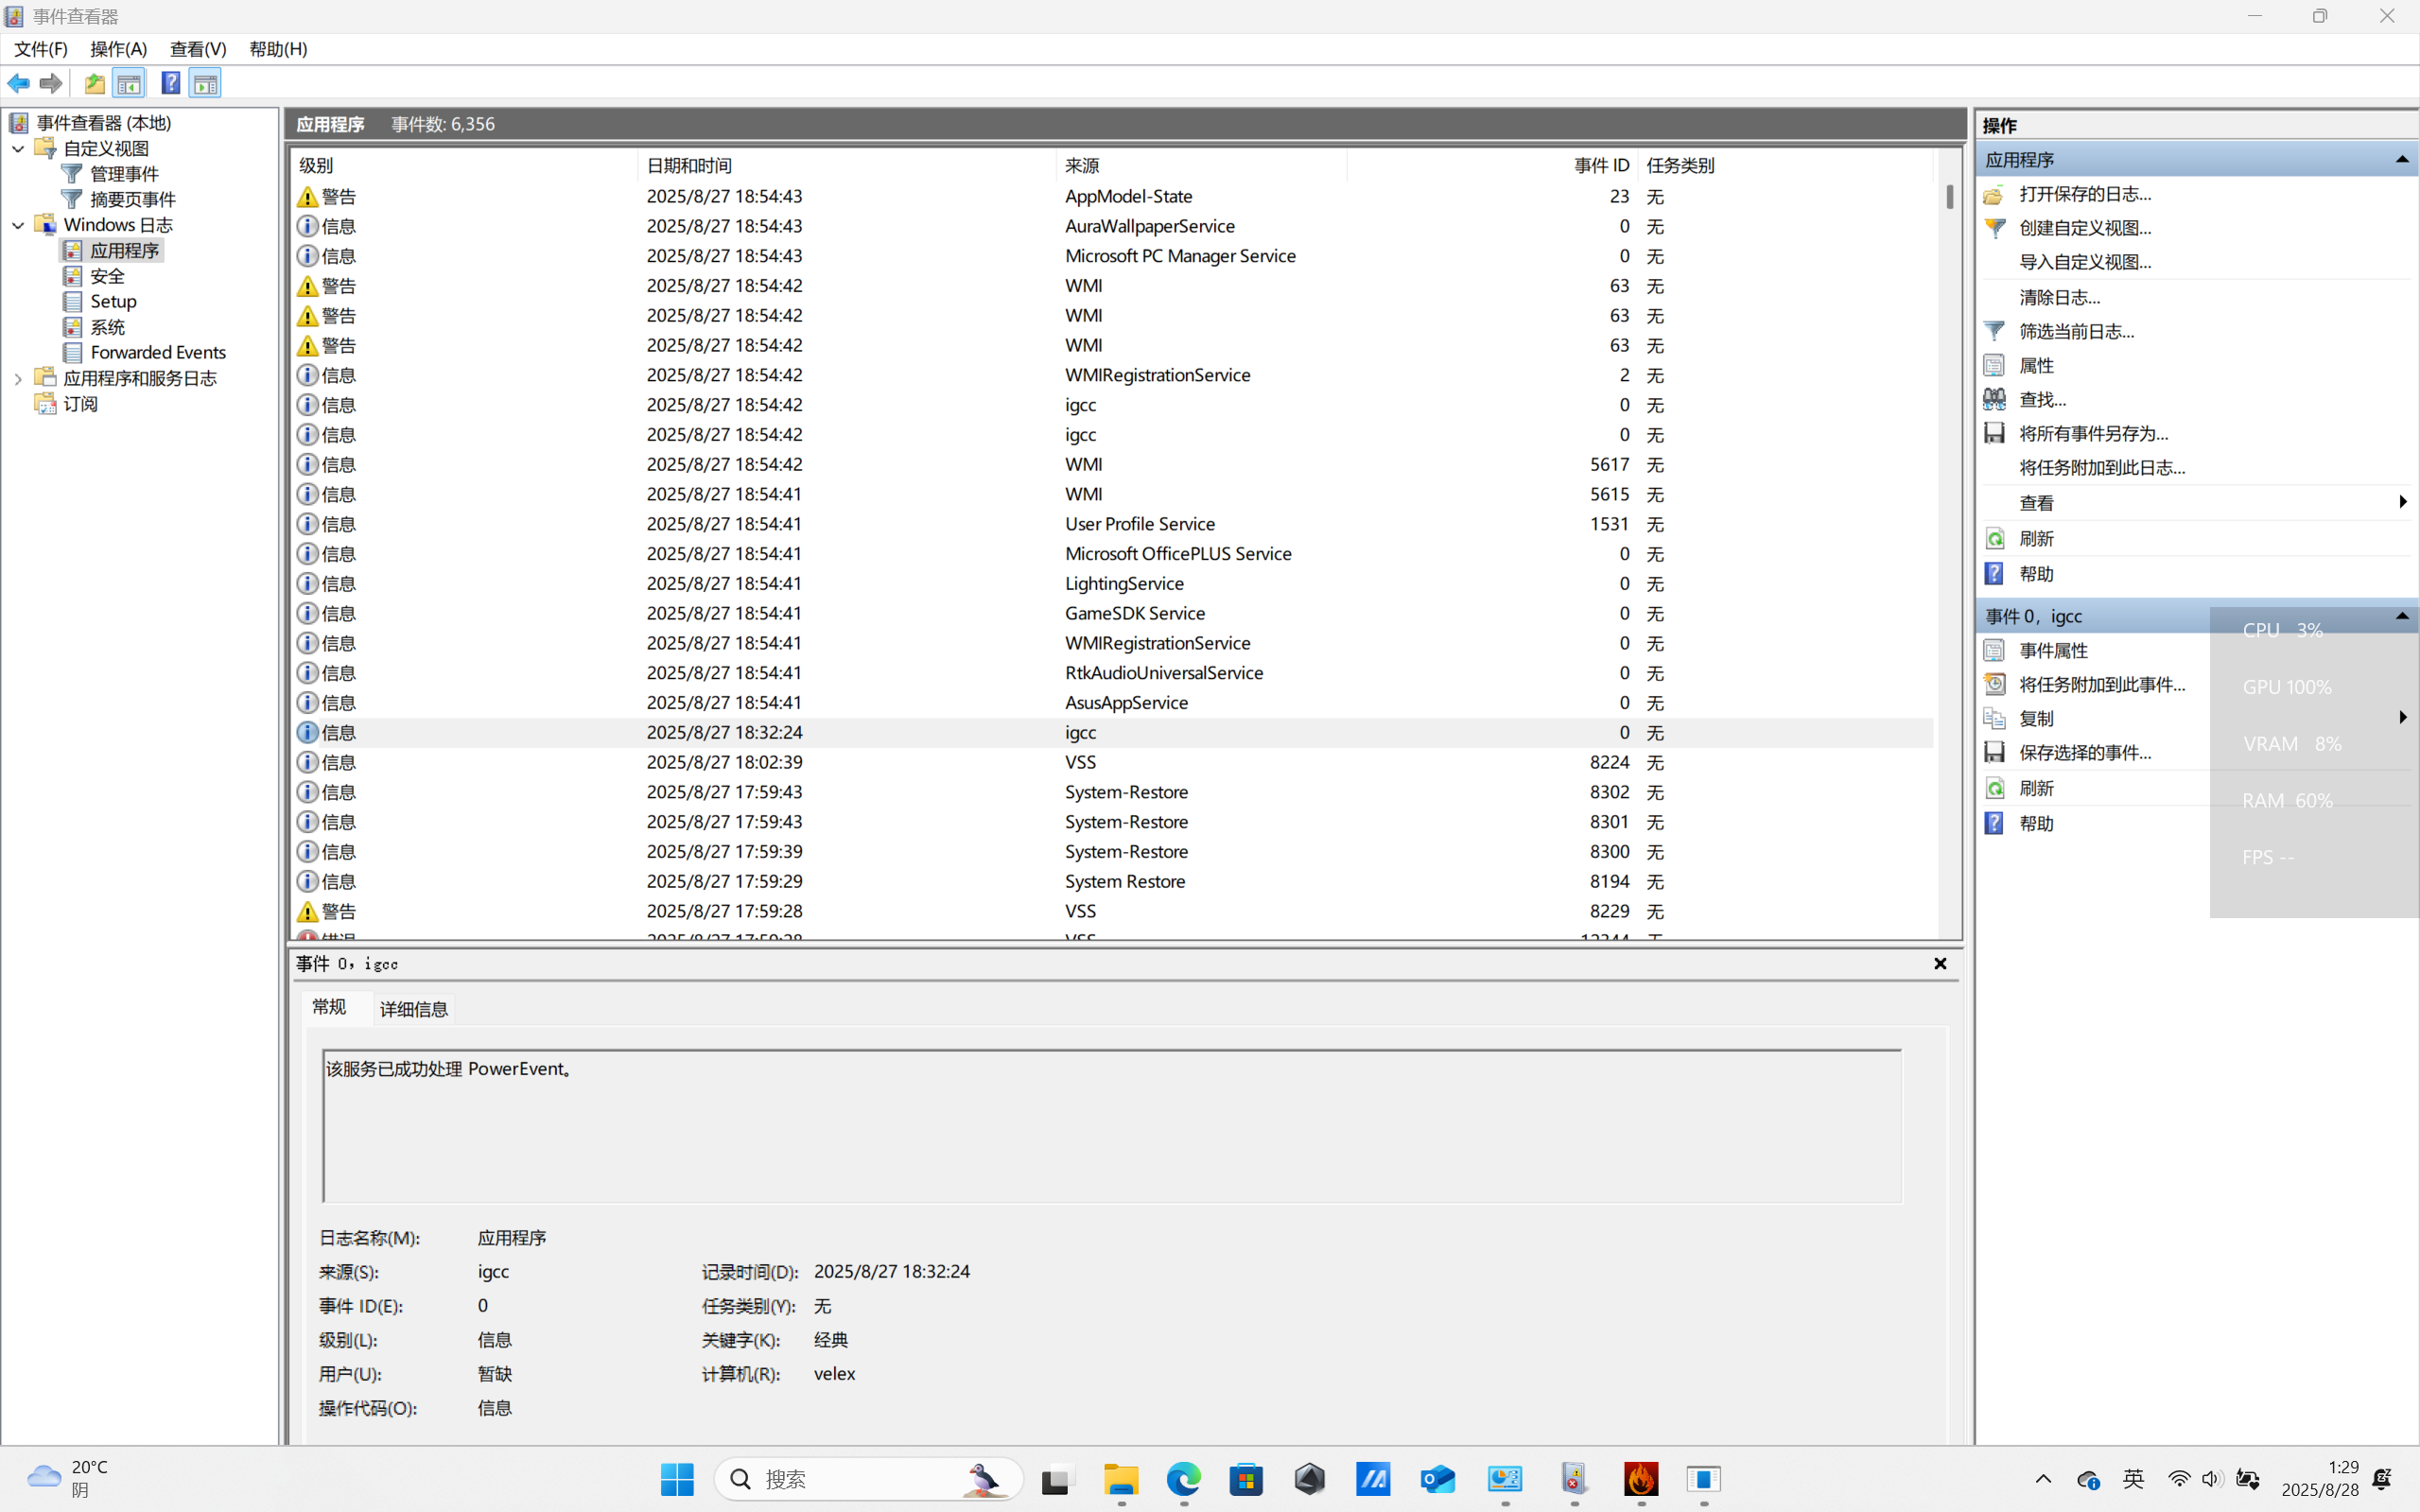
Task: Close the event preview pane
Action: tap(1940, 963)
